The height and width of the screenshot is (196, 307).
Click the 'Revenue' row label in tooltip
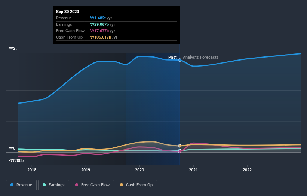point(64,18)
